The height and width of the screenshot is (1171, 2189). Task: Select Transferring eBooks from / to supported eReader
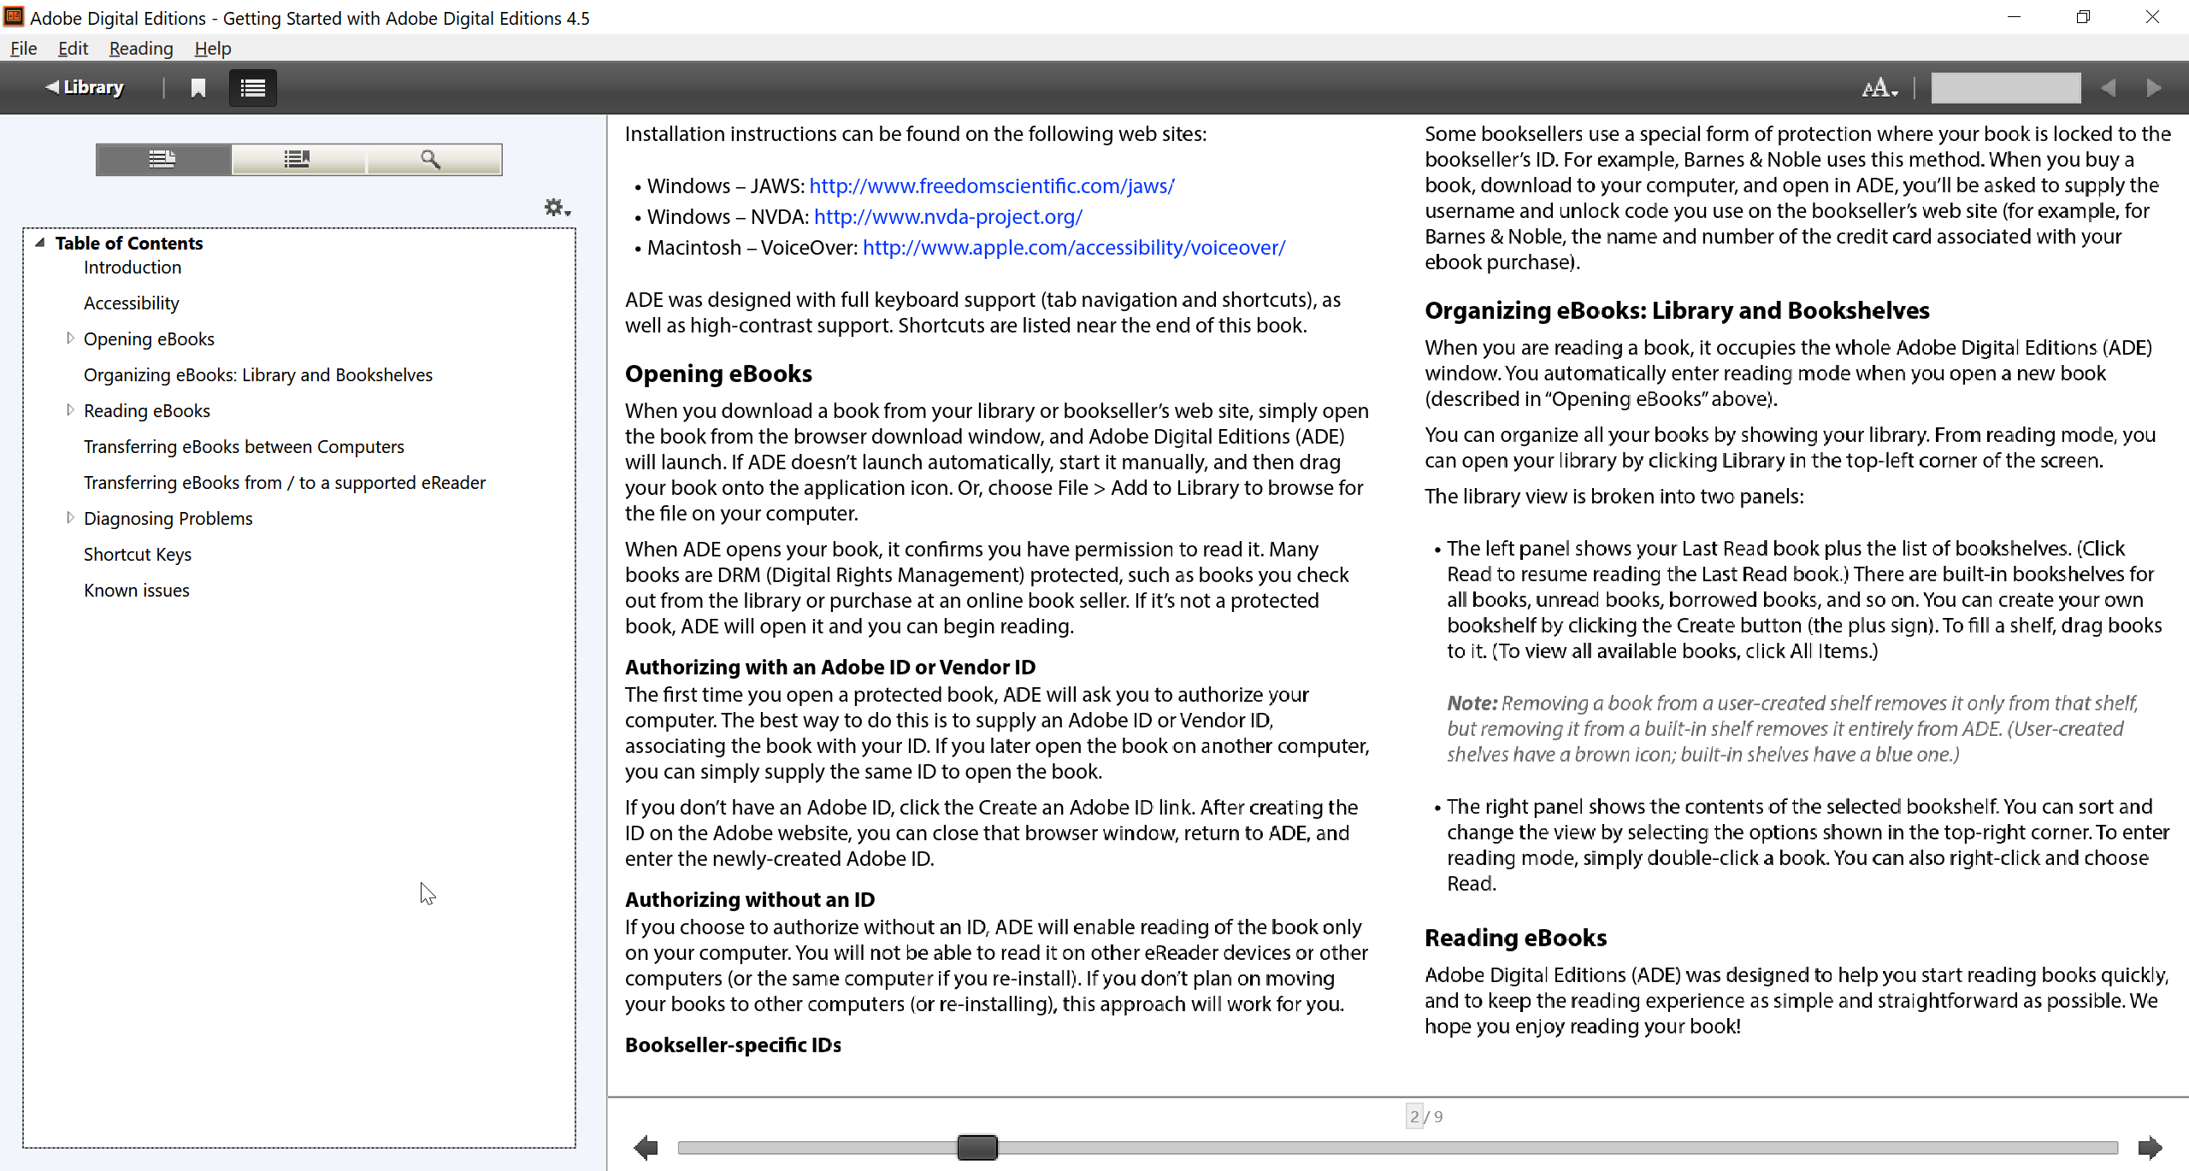pos(285,483)
